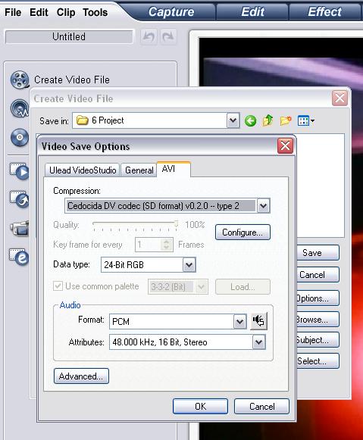363x440 pixels.
Task: Click the DV Recording camcorder icon
Action: (20, 228)
